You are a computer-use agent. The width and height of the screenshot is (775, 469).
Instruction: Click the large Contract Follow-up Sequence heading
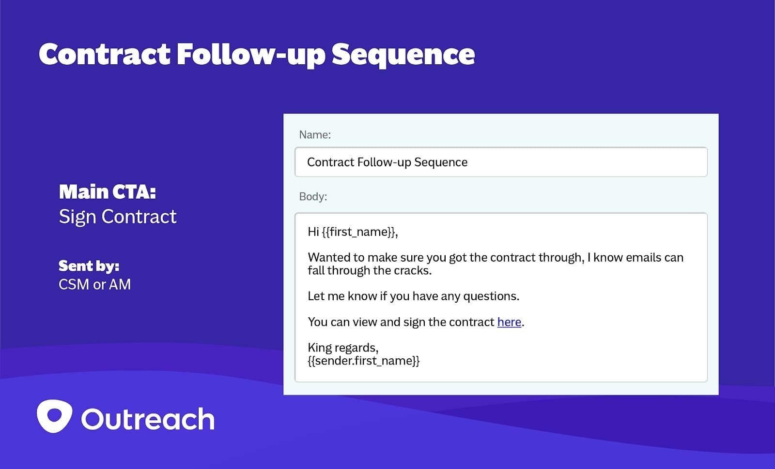pyautogui.click(x=257, y=54)
